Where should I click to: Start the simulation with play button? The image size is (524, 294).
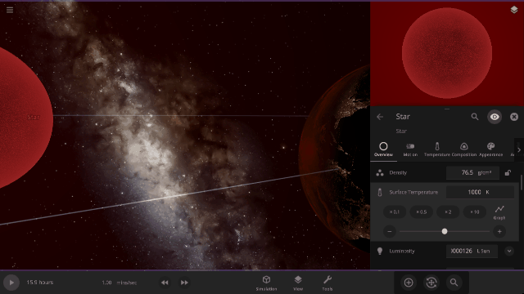(11, 283)
